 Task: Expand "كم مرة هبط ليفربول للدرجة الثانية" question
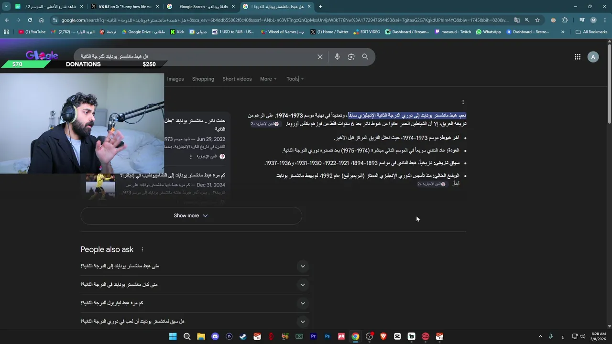pos(195,303)
